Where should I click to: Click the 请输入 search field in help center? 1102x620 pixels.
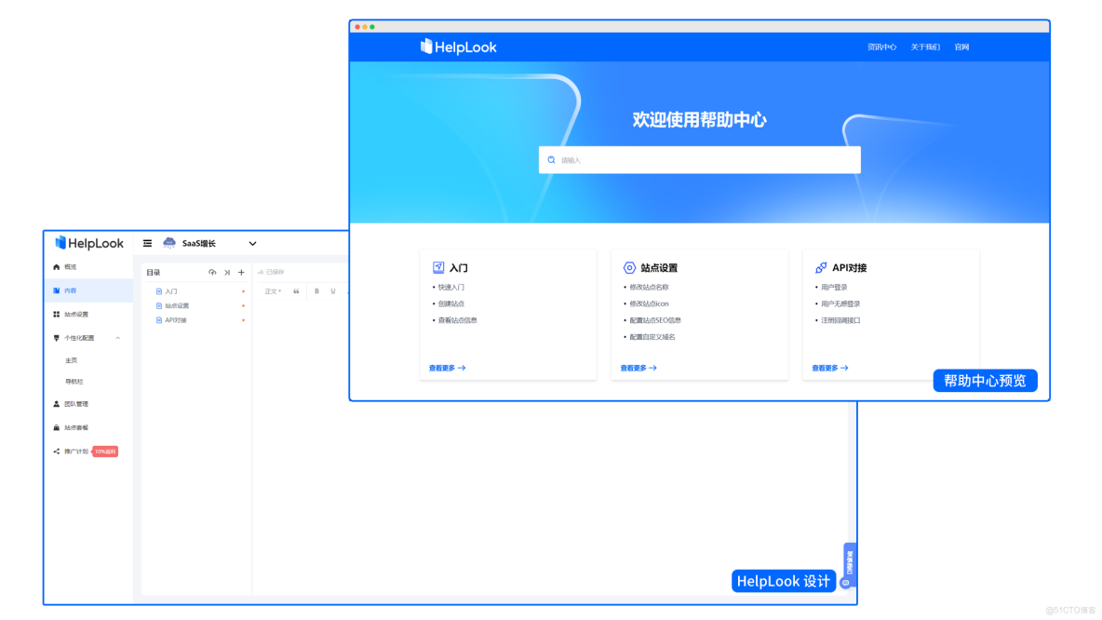[x=699, y=160]
